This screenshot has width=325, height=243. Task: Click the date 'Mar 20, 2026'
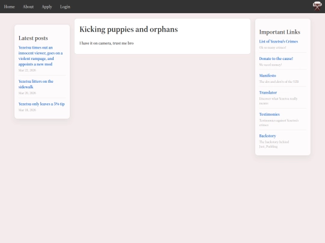(x=27, y=93)
